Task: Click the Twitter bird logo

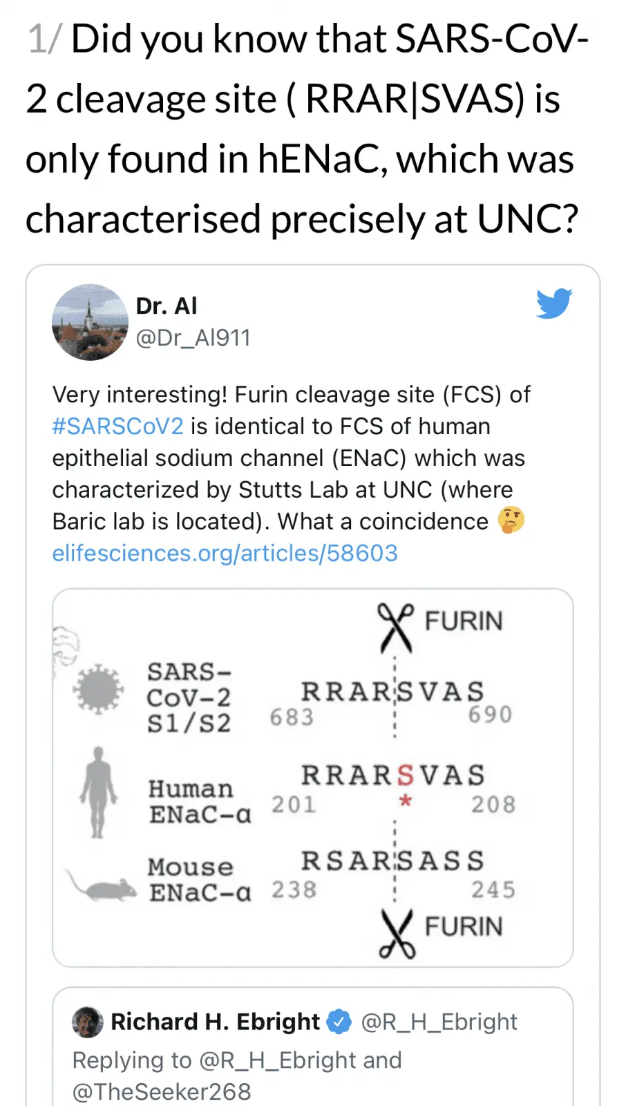Action: [554, 303]
